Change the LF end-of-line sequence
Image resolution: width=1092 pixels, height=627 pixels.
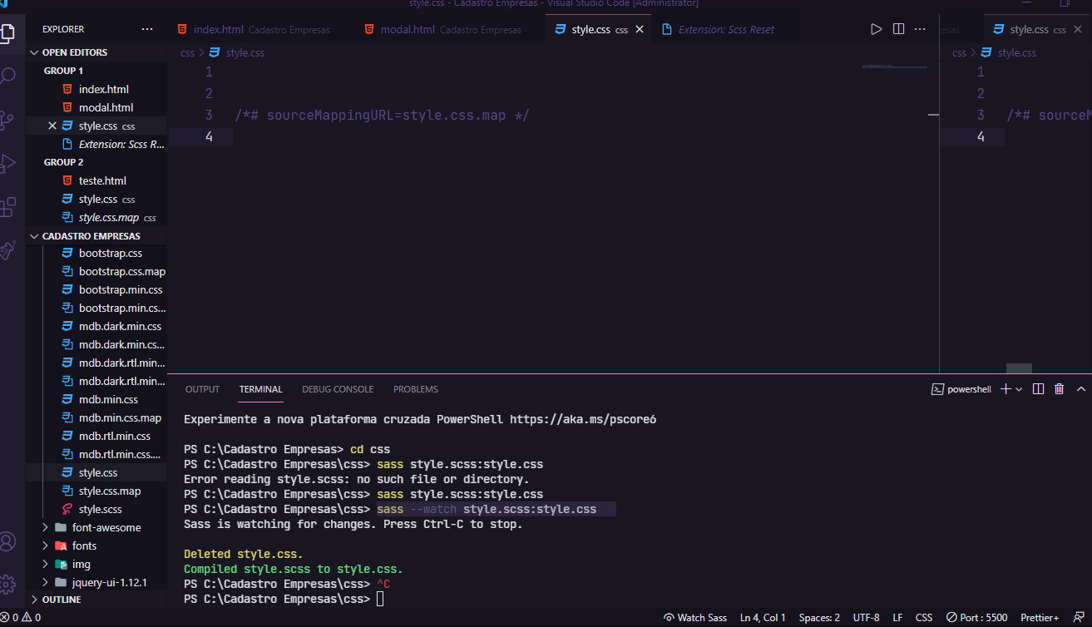click(897, 618)
